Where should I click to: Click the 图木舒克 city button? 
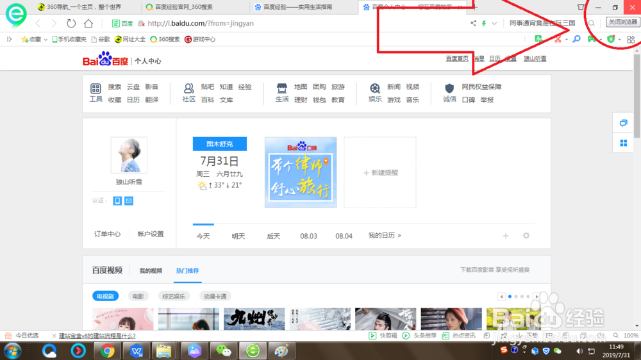(x=219, y=144)
